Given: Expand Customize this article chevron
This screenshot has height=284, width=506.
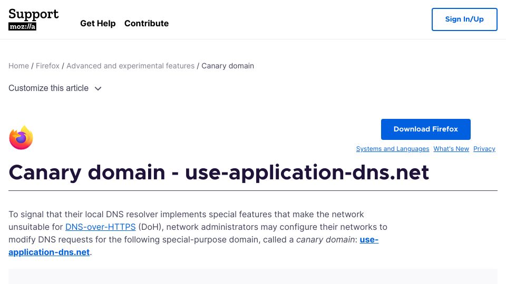Looking at the screenshot, I should [x=98, y=88].
